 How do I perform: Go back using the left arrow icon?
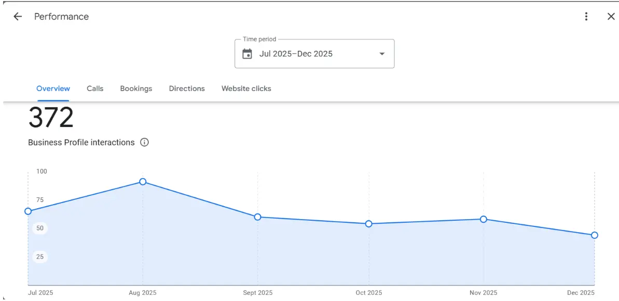click(17, 17)
